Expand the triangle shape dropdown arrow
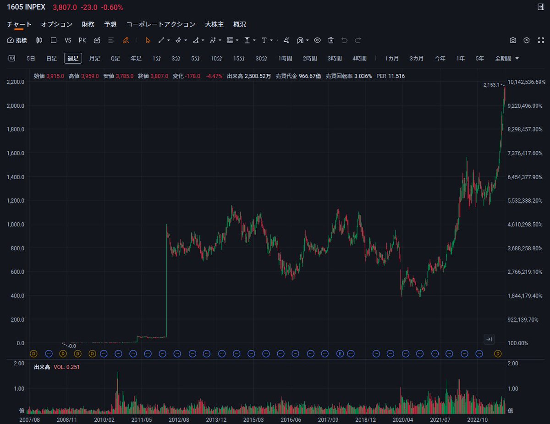 (x=203, y=40)
